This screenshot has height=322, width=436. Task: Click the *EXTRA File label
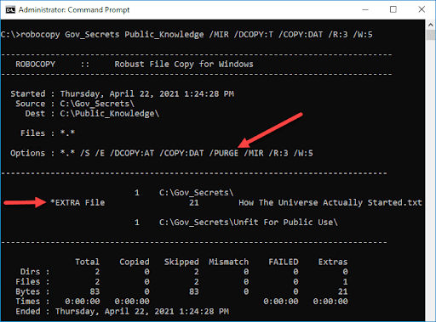77,202
